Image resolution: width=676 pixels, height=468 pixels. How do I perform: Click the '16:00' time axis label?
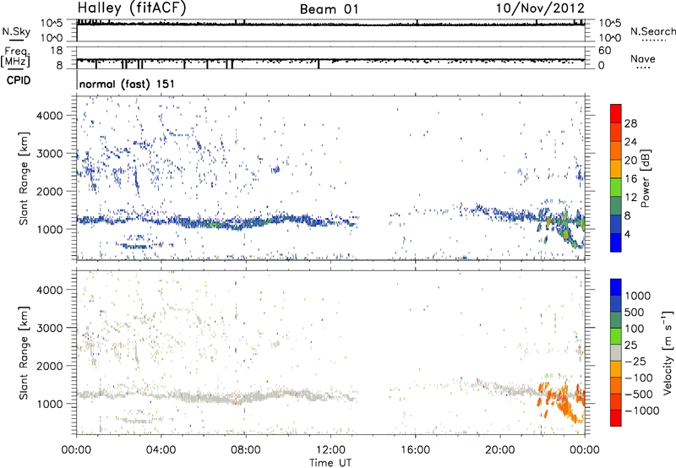pyautogui.click(x=415, y=450)
